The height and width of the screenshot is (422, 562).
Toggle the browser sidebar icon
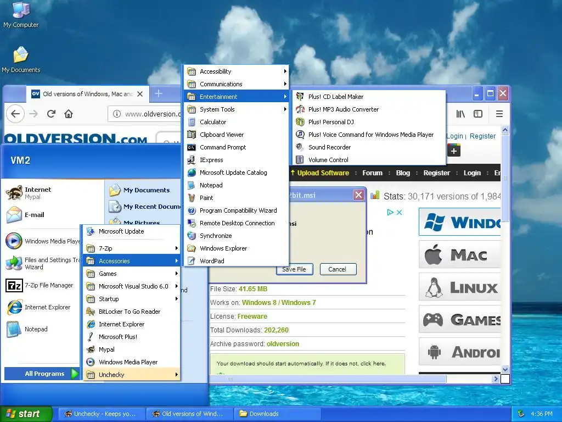[x=478, y=114]
